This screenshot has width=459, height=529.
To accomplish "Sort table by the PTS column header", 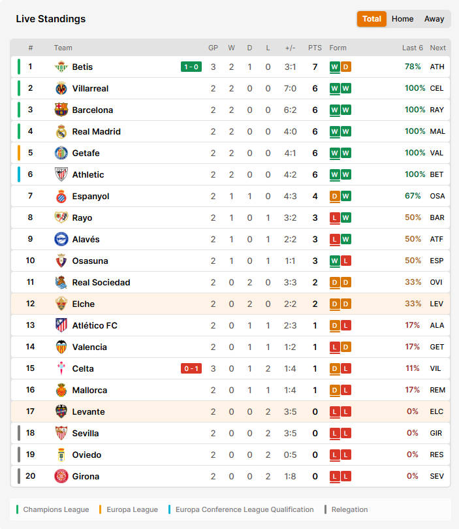I will click(x=315, y=48).
